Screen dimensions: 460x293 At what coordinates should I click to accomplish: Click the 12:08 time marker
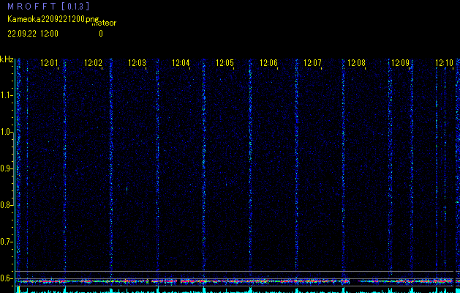(356, 63)
